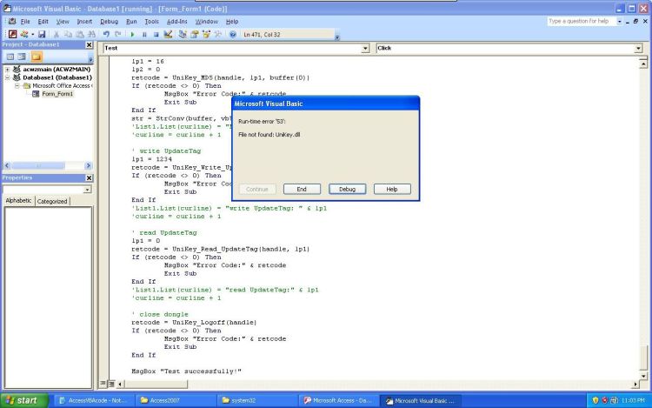Close the Project - Database1 panel

(x=89, y=44)
